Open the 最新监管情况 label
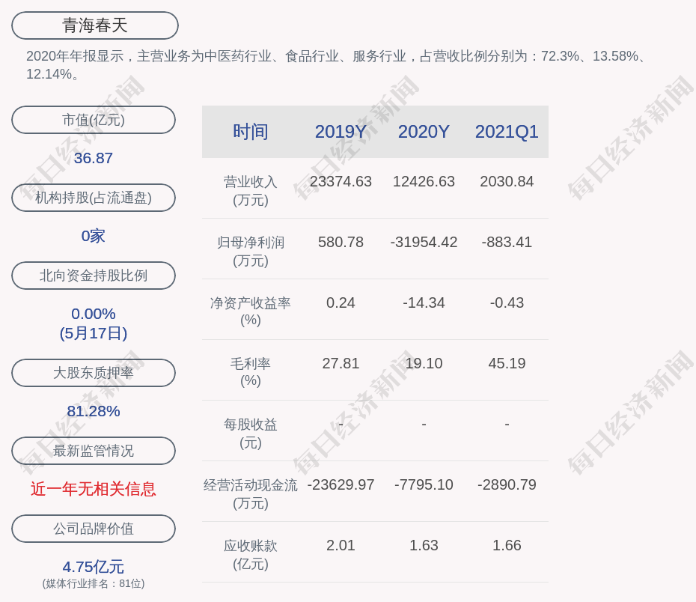The height and width of the screenshot is (602, 696). point(94,451)
